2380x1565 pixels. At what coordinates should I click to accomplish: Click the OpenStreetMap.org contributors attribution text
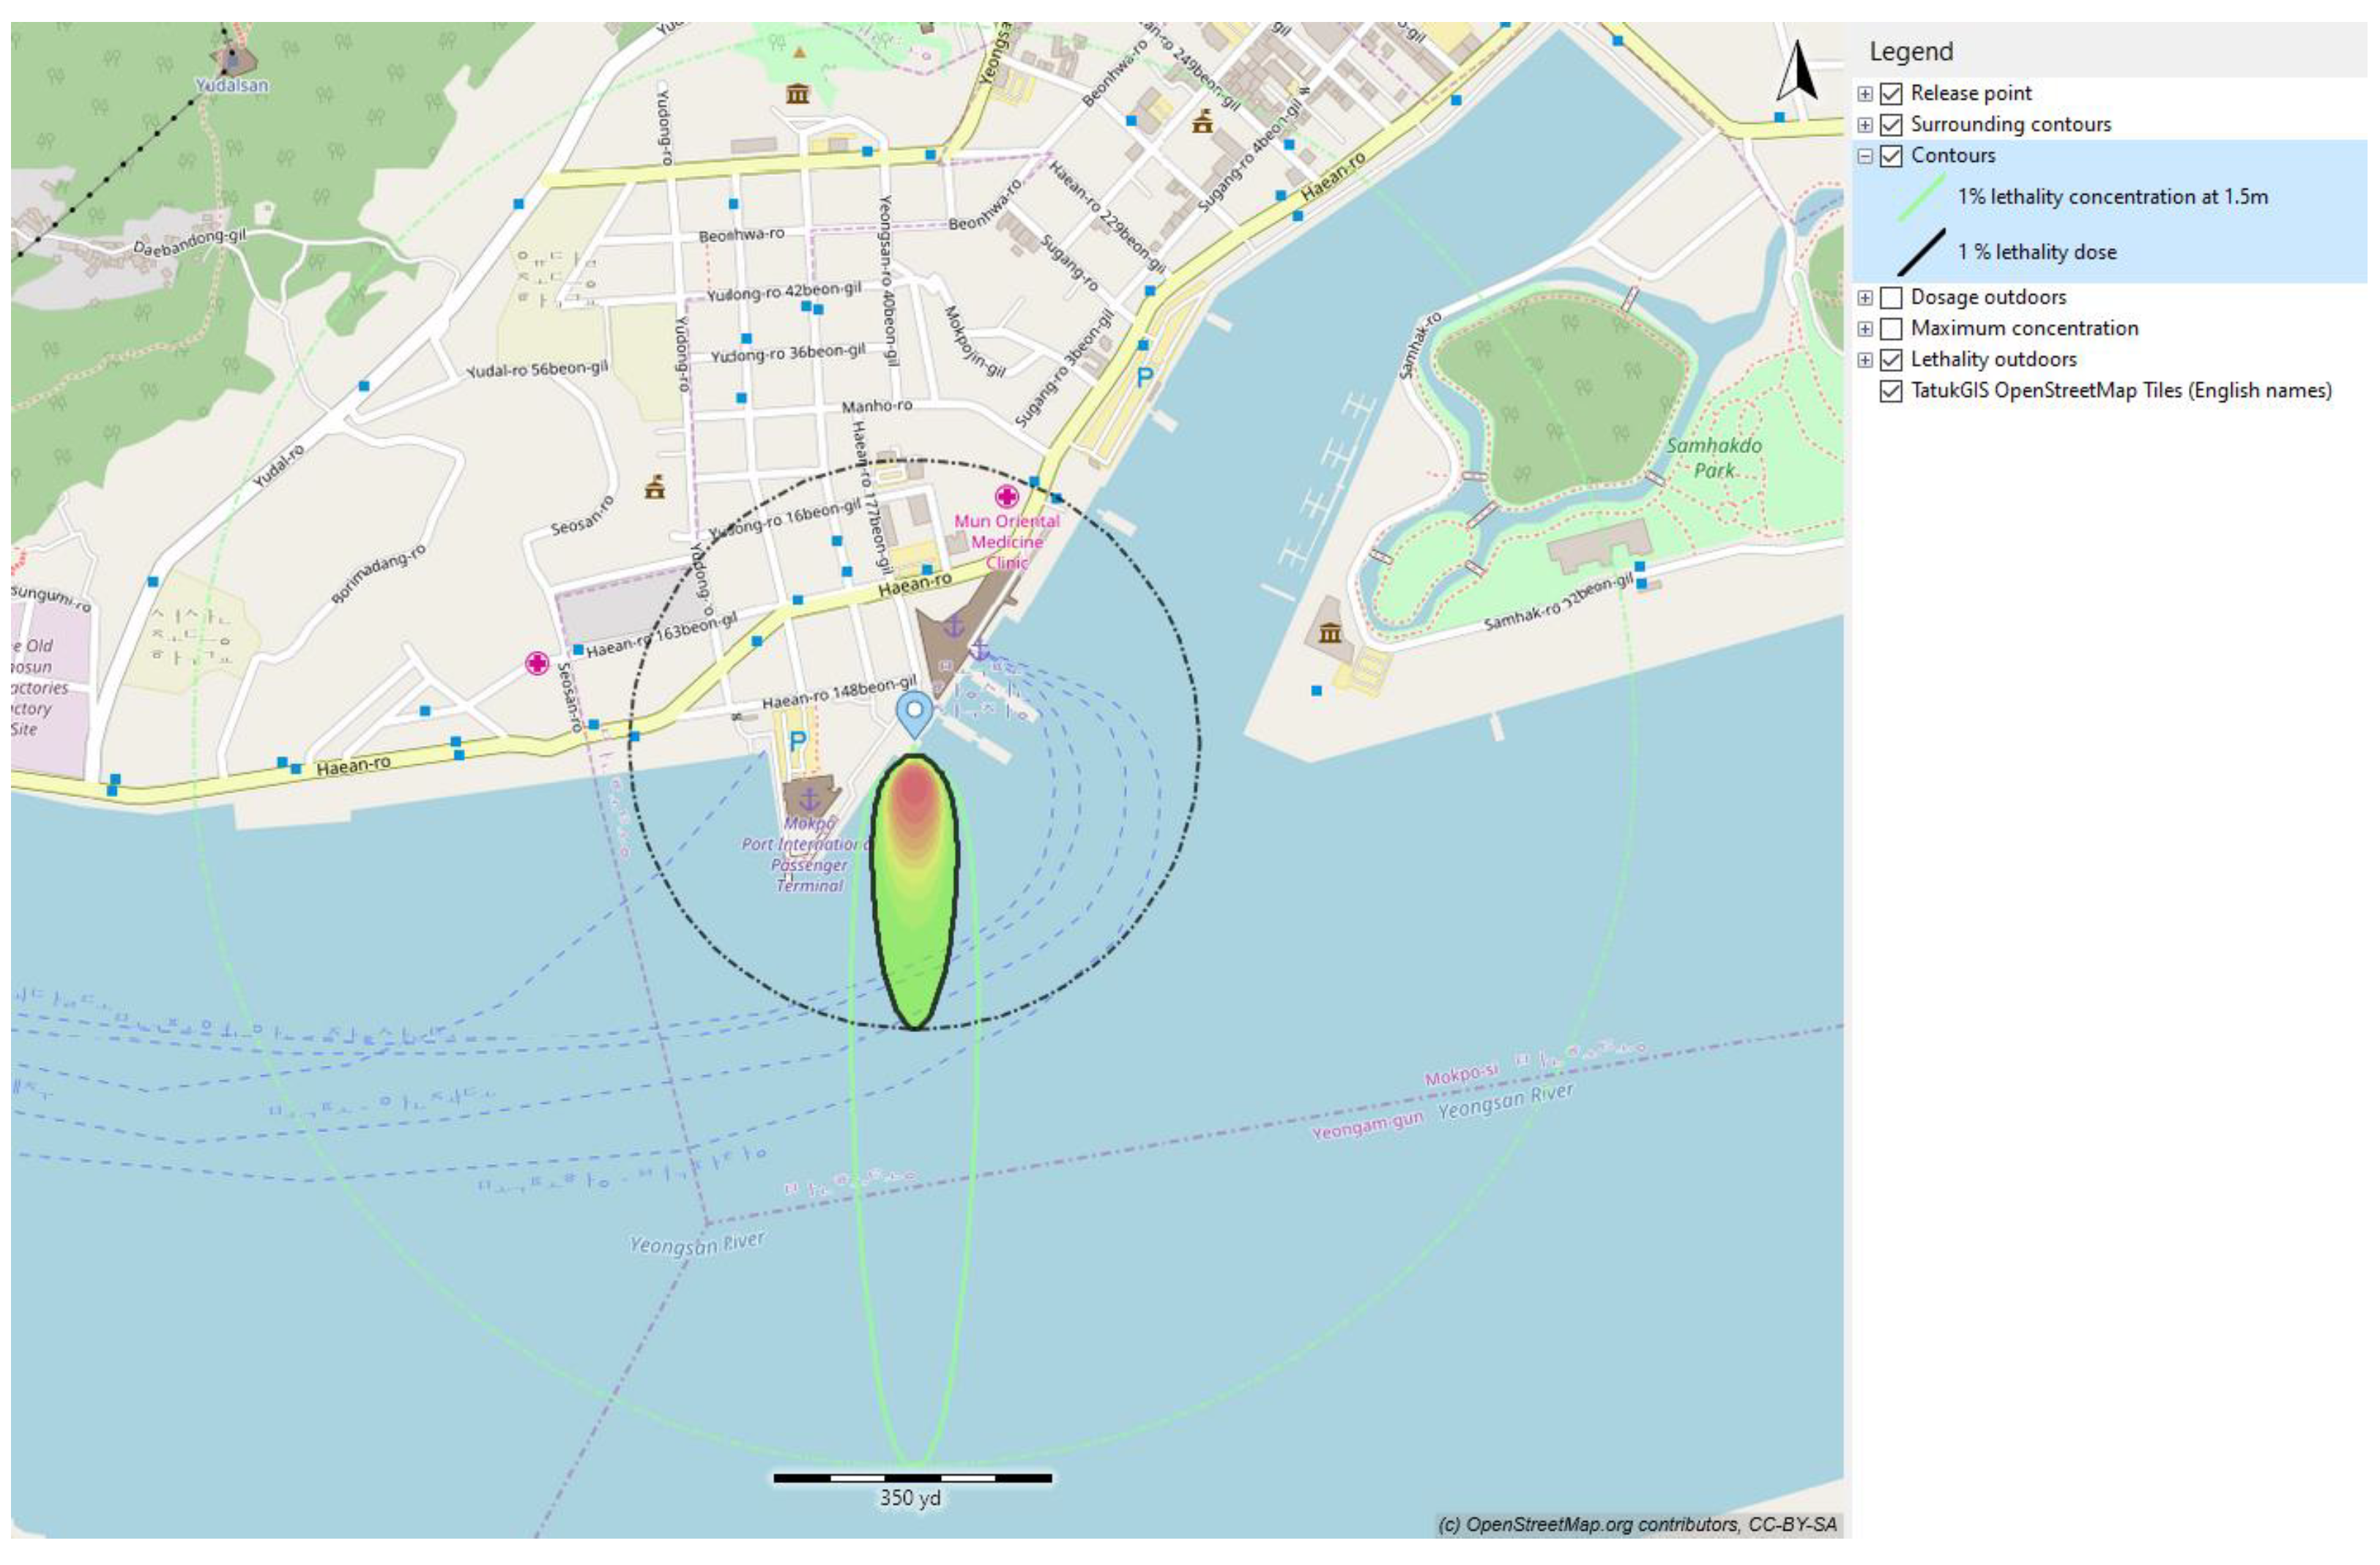click(1636, 1524)
